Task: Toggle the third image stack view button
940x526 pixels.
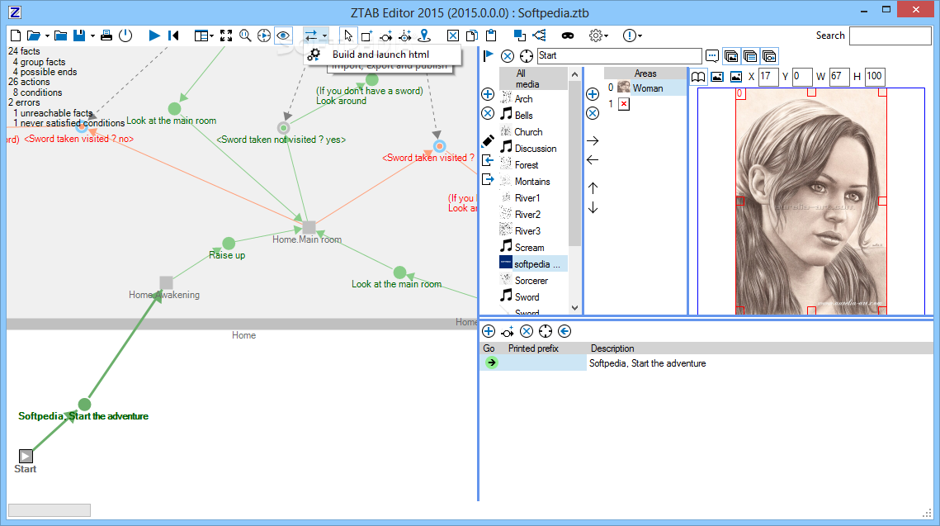Action: [769, 56]
